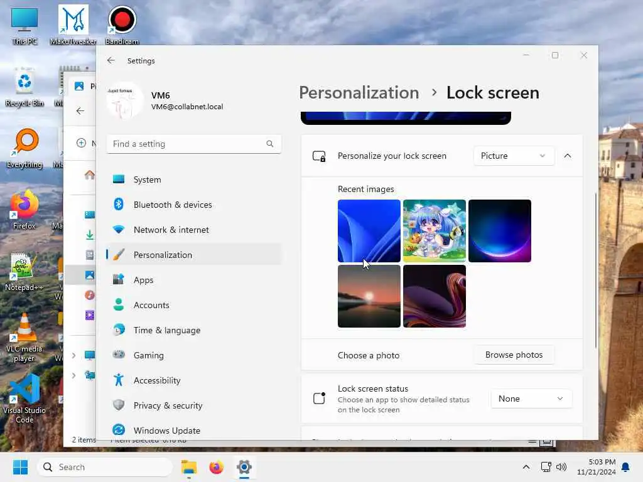
Task: Open Visual Studio Code shortcut
Action: [x=24, y=399]
